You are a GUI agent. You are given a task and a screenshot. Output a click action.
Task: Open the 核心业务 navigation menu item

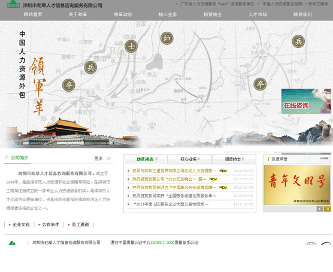168,14
